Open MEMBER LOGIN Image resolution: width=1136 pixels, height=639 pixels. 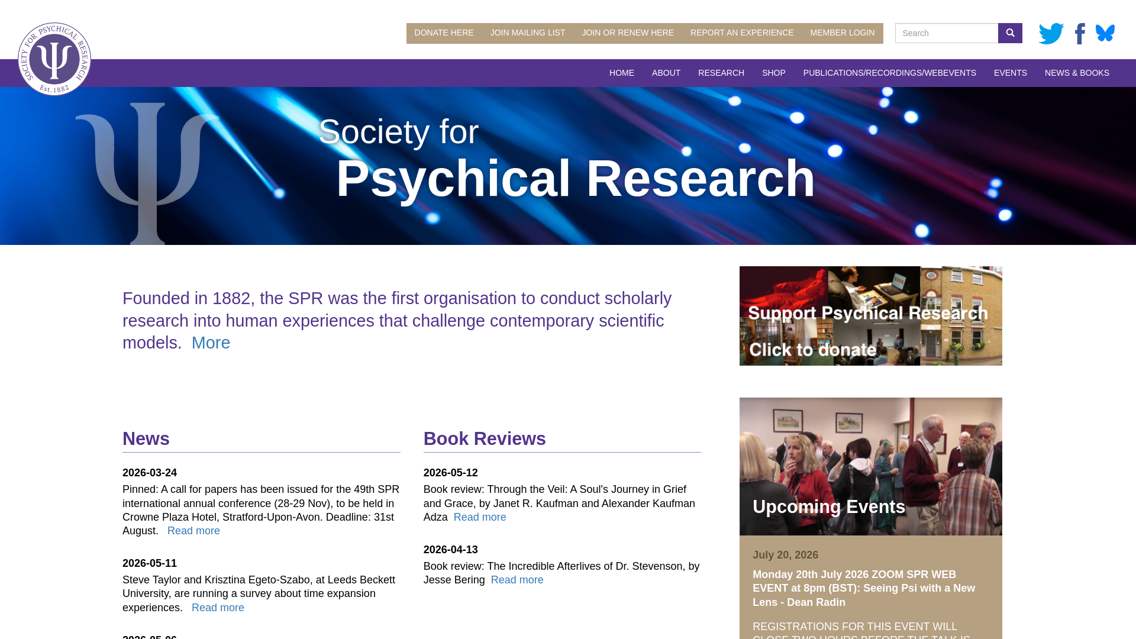pyautogui.click(x=842, y=33)
